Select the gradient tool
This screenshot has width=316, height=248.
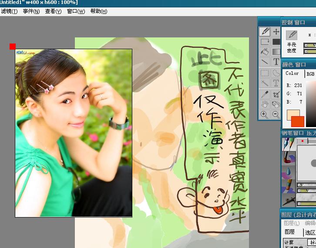276,52
